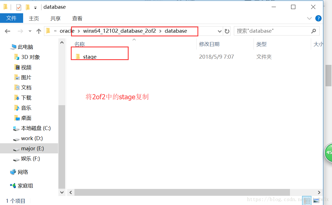Expand the address bar history dropdown

point(219,31)
